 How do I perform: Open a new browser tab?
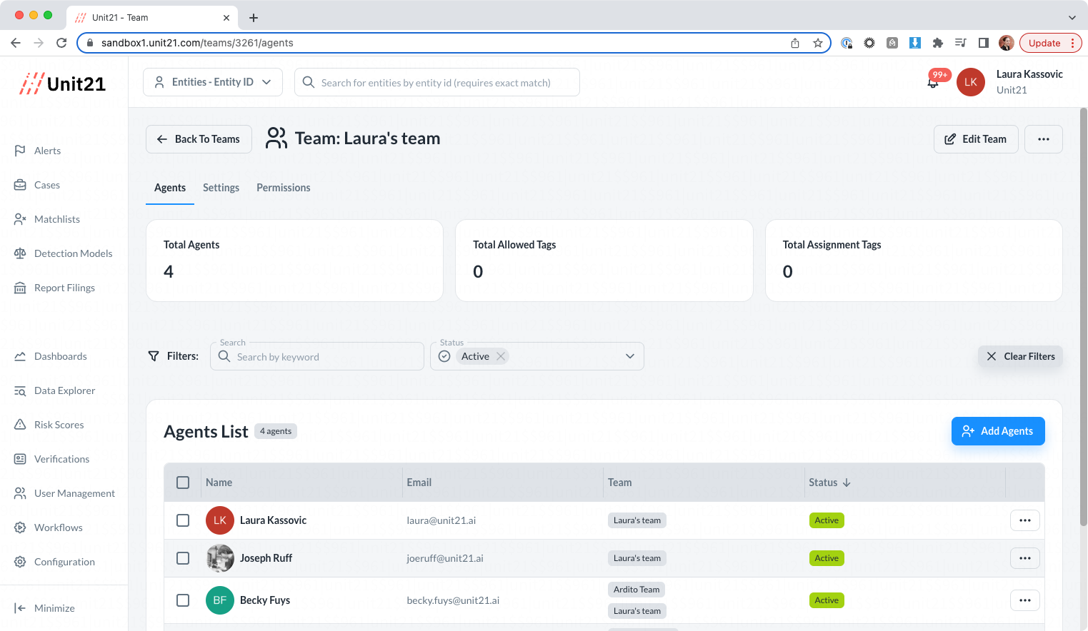(254, 18)
